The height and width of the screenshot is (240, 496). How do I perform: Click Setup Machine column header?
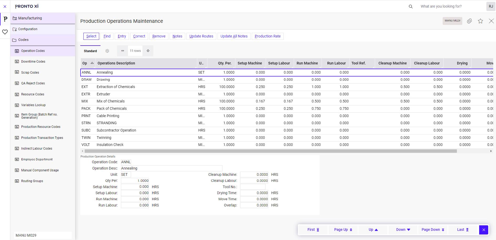250,63
